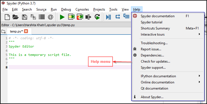The height and width of the screenshot is (104, 207).
Task: Click line number 7 in gutter
Action: point(6,63)
